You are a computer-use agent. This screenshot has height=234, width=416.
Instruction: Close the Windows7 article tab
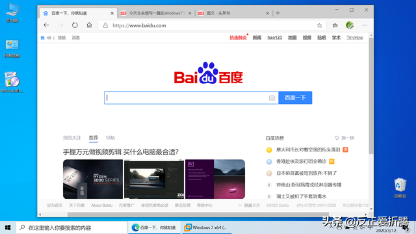click(x=190, y=13)
